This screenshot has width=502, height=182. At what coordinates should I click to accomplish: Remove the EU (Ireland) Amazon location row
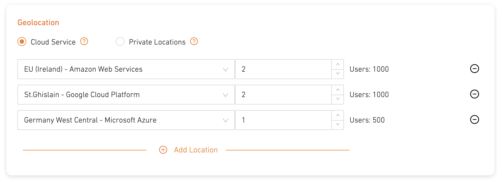(474, 69)
